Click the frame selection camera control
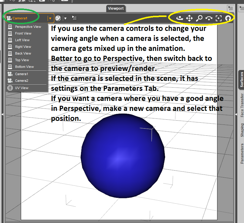The height and width of the screenshot is (223, 244). click(219, 18)
